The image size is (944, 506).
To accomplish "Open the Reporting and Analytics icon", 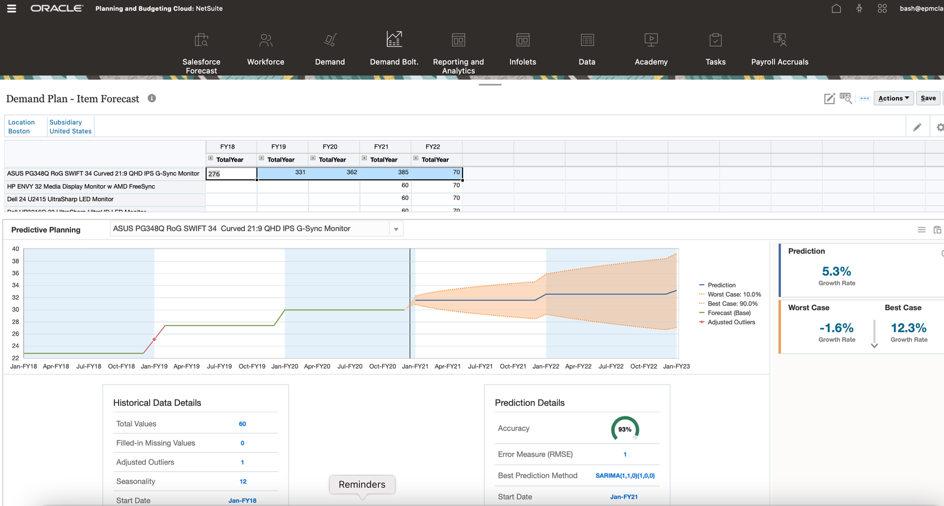I will [x=458, y=40].
